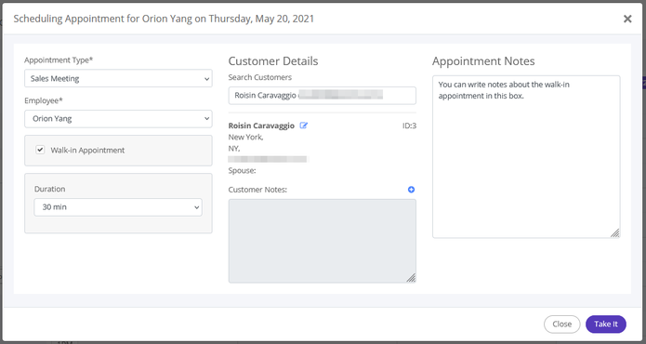Close the dialog with the X icon
This screenshot has height=344, width=646.
[x=627, y=19]
